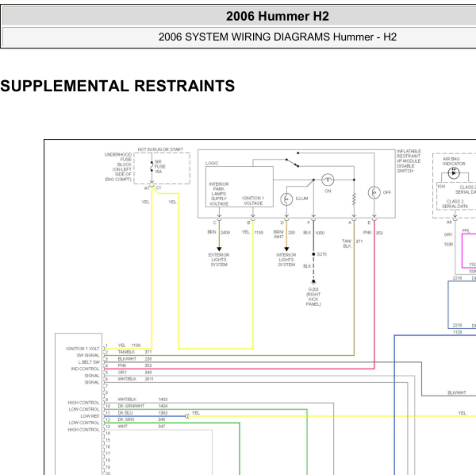Click circuit number "238"
This screenshot has width=476, height=475.
click(148, 358)
